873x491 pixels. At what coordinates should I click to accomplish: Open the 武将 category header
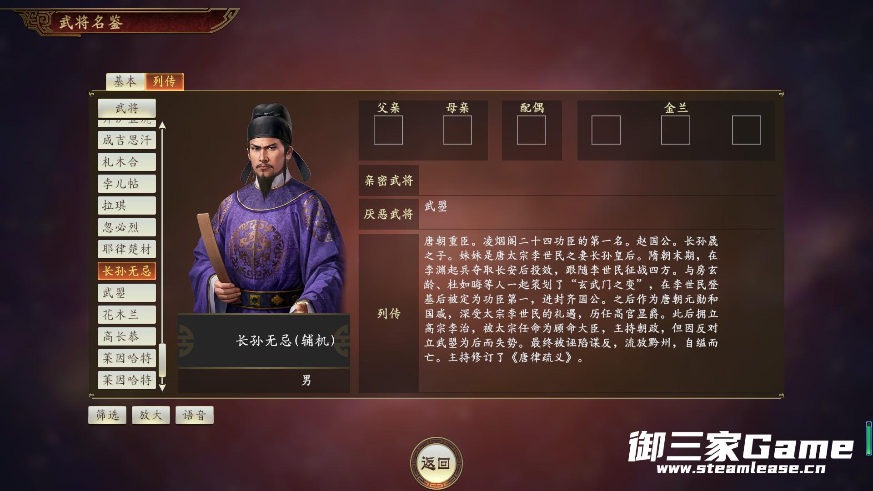[127, 108]
